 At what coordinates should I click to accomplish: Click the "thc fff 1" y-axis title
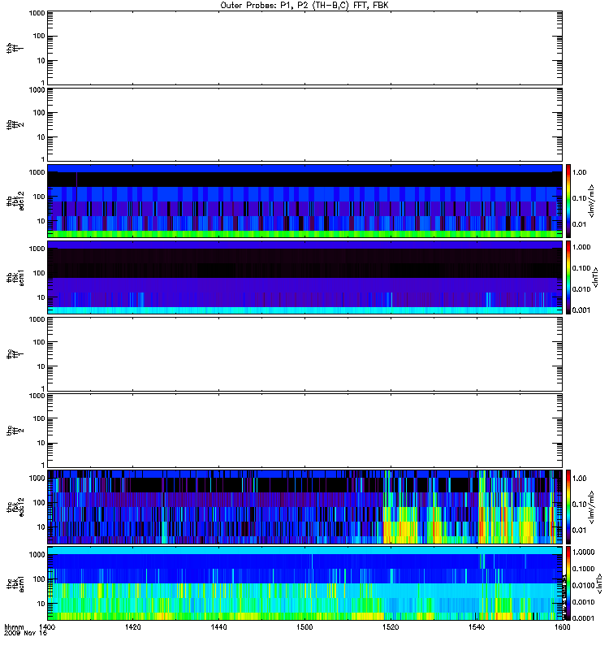click(x=15, y=354)
